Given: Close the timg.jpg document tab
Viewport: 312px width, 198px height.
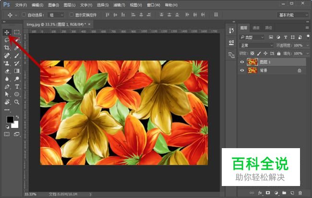Looking at the screenshot, I should pyautogui.click(x=89, y=23).
